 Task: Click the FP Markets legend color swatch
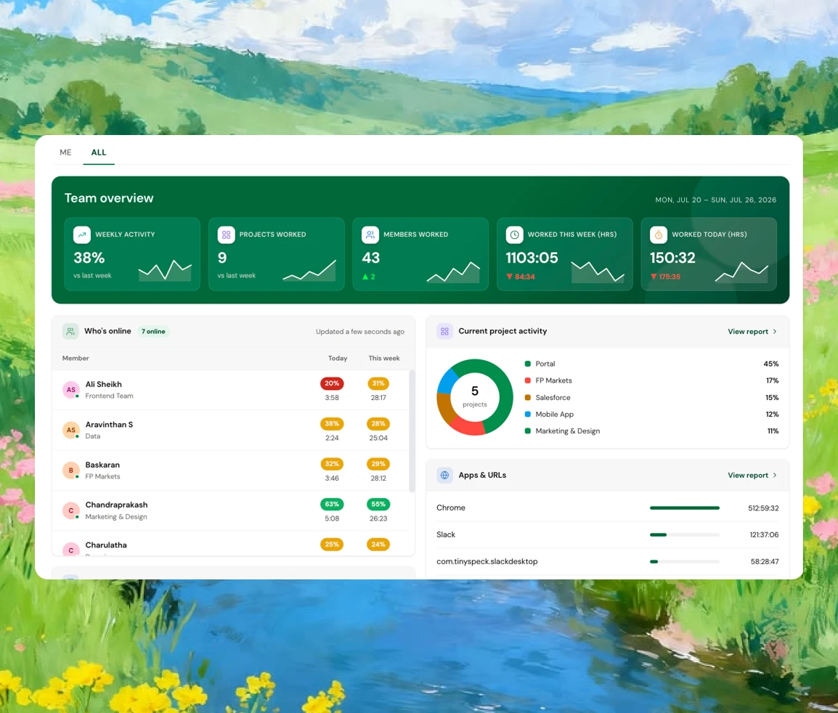coord(527,380)
